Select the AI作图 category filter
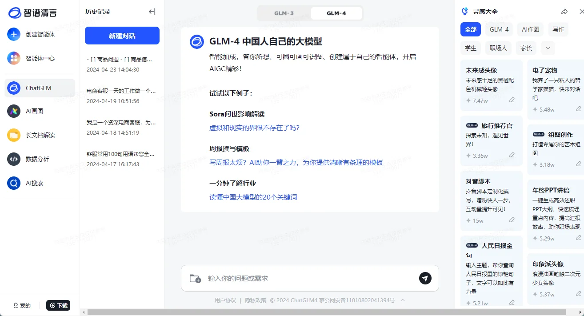This screenshot has height=316, width=584. 531,29
